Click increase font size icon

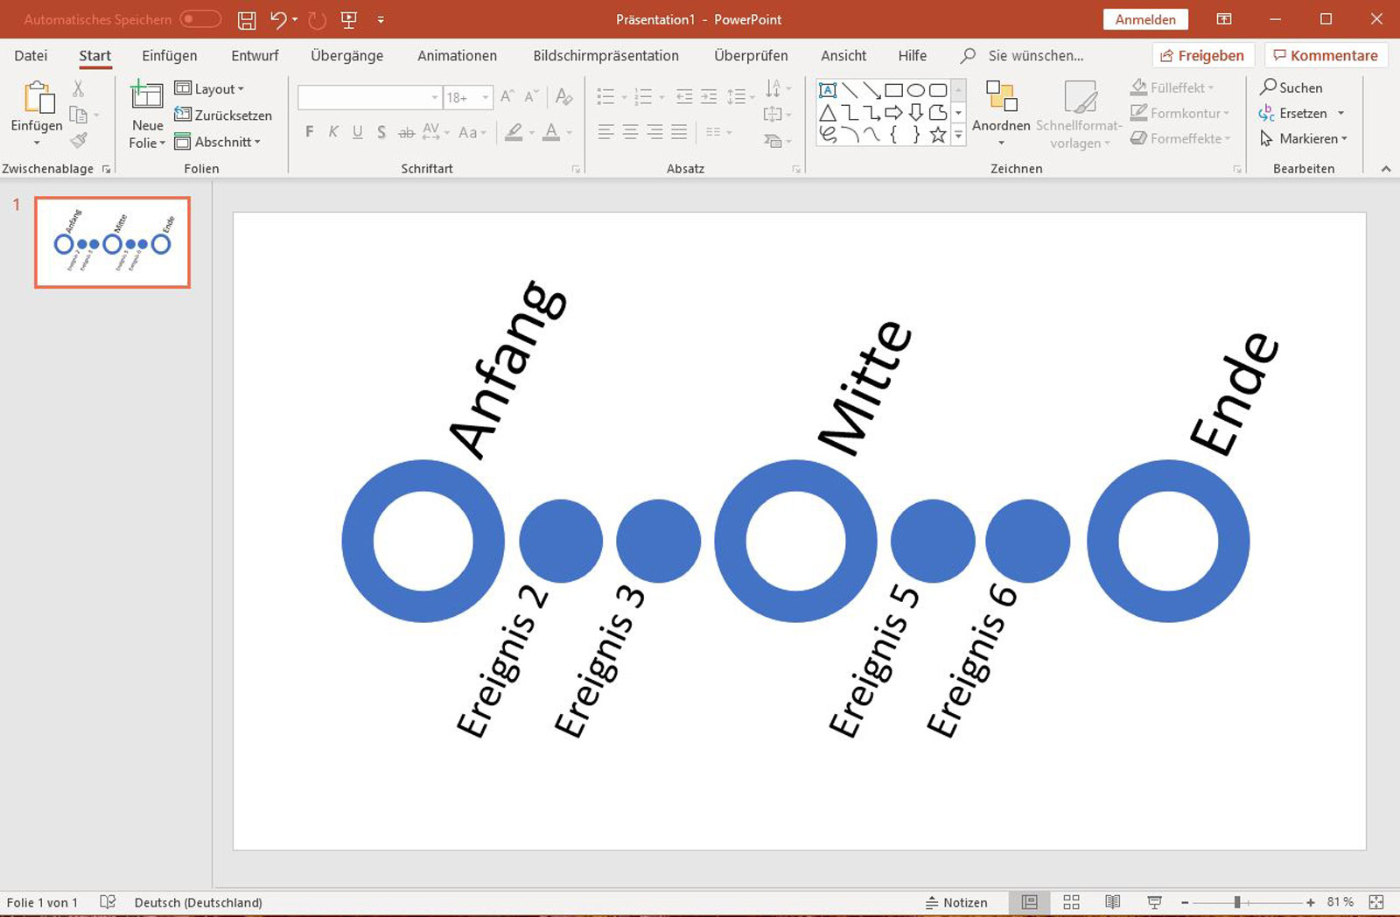[507, 97]
